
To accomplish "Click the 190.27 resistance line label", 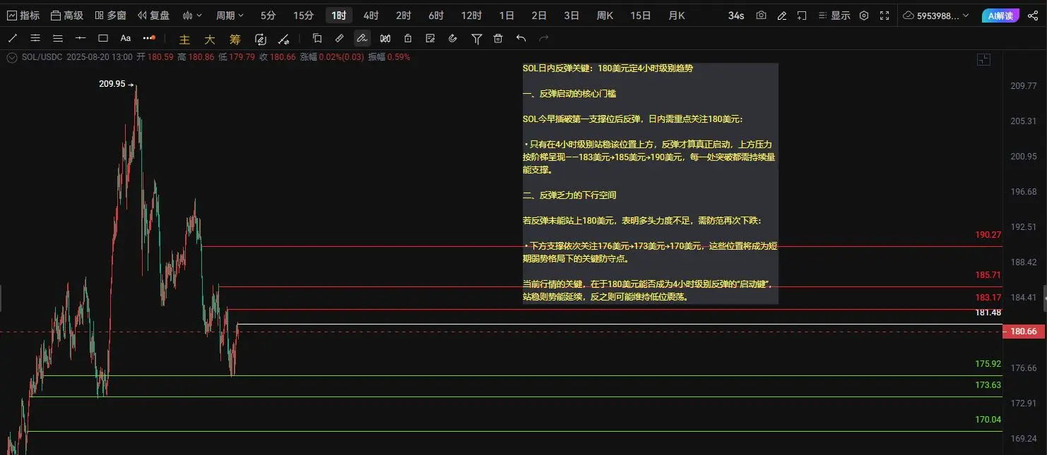I will coord(988,234).
